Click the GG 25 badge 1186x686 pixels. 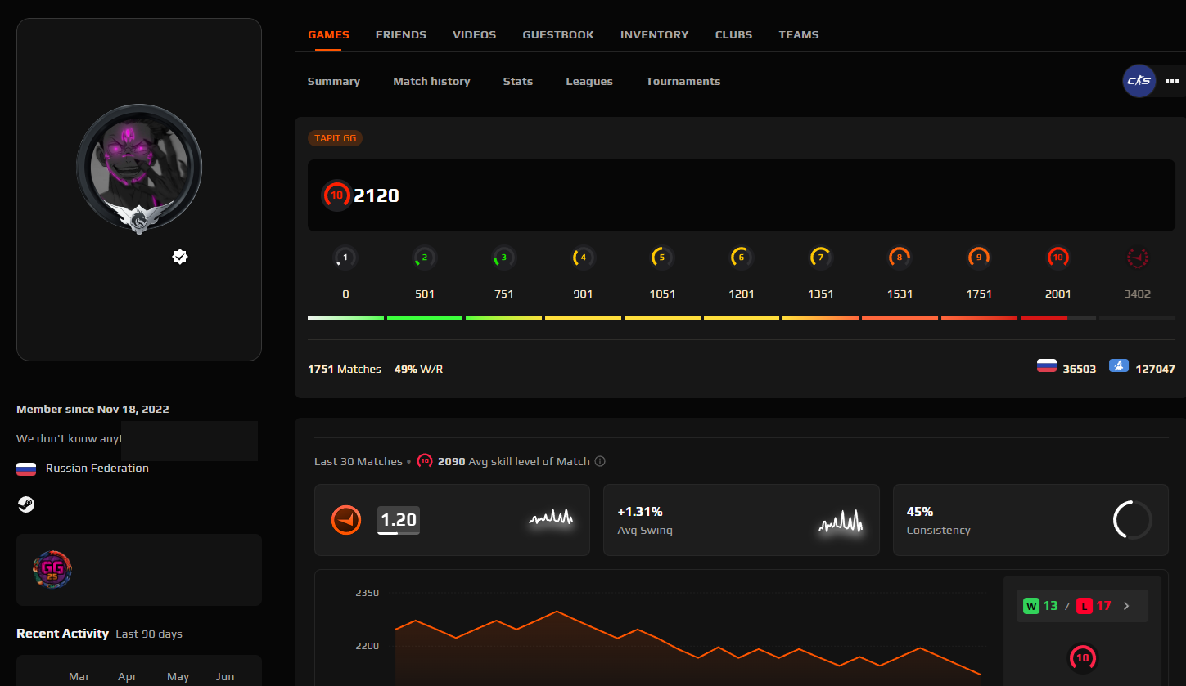pyautogui.click(x=52, y=570)
